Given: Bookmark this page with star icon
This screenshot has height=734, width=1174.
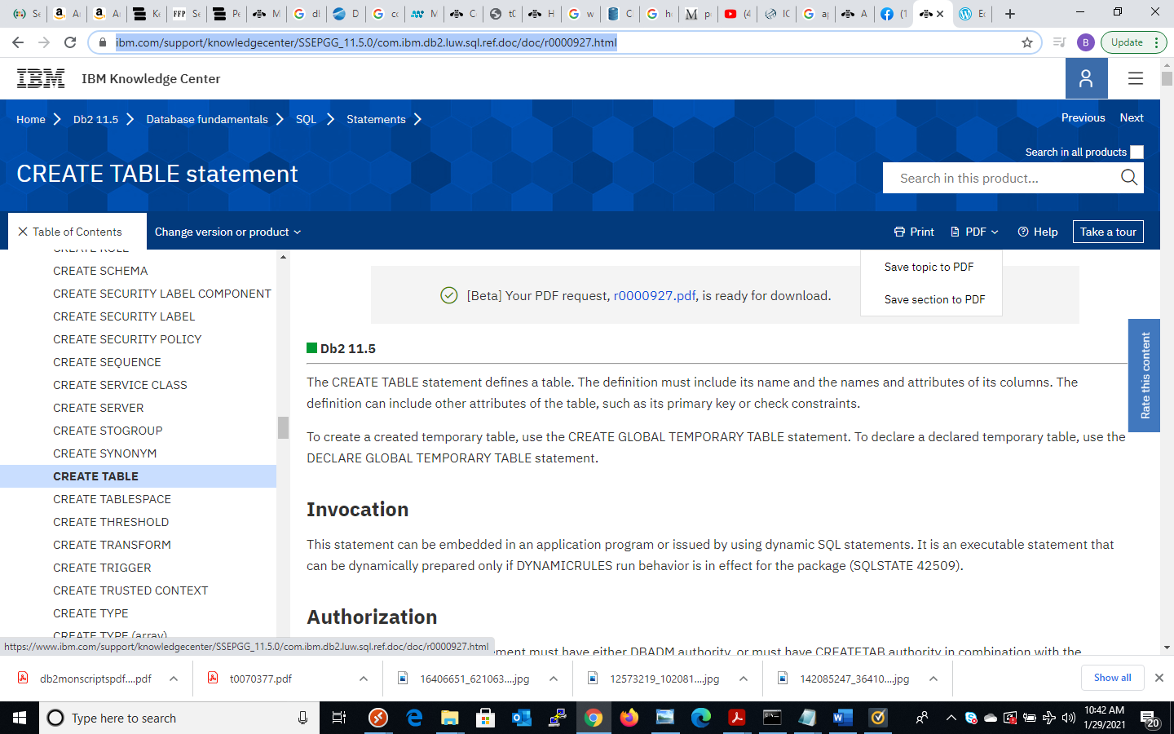Looking at the screenshot, I should (x=1027, y=42).
